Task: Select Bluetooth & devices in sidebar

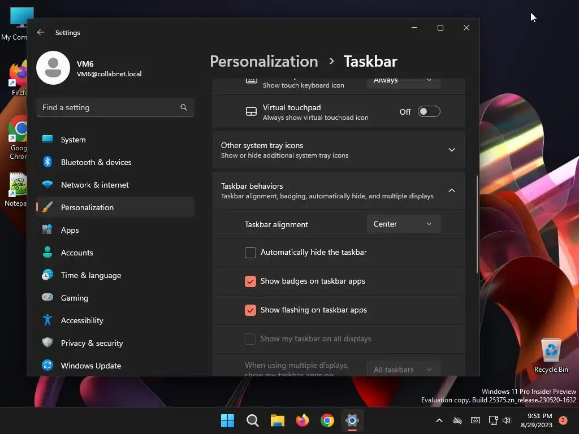Action: click(115, 162)
